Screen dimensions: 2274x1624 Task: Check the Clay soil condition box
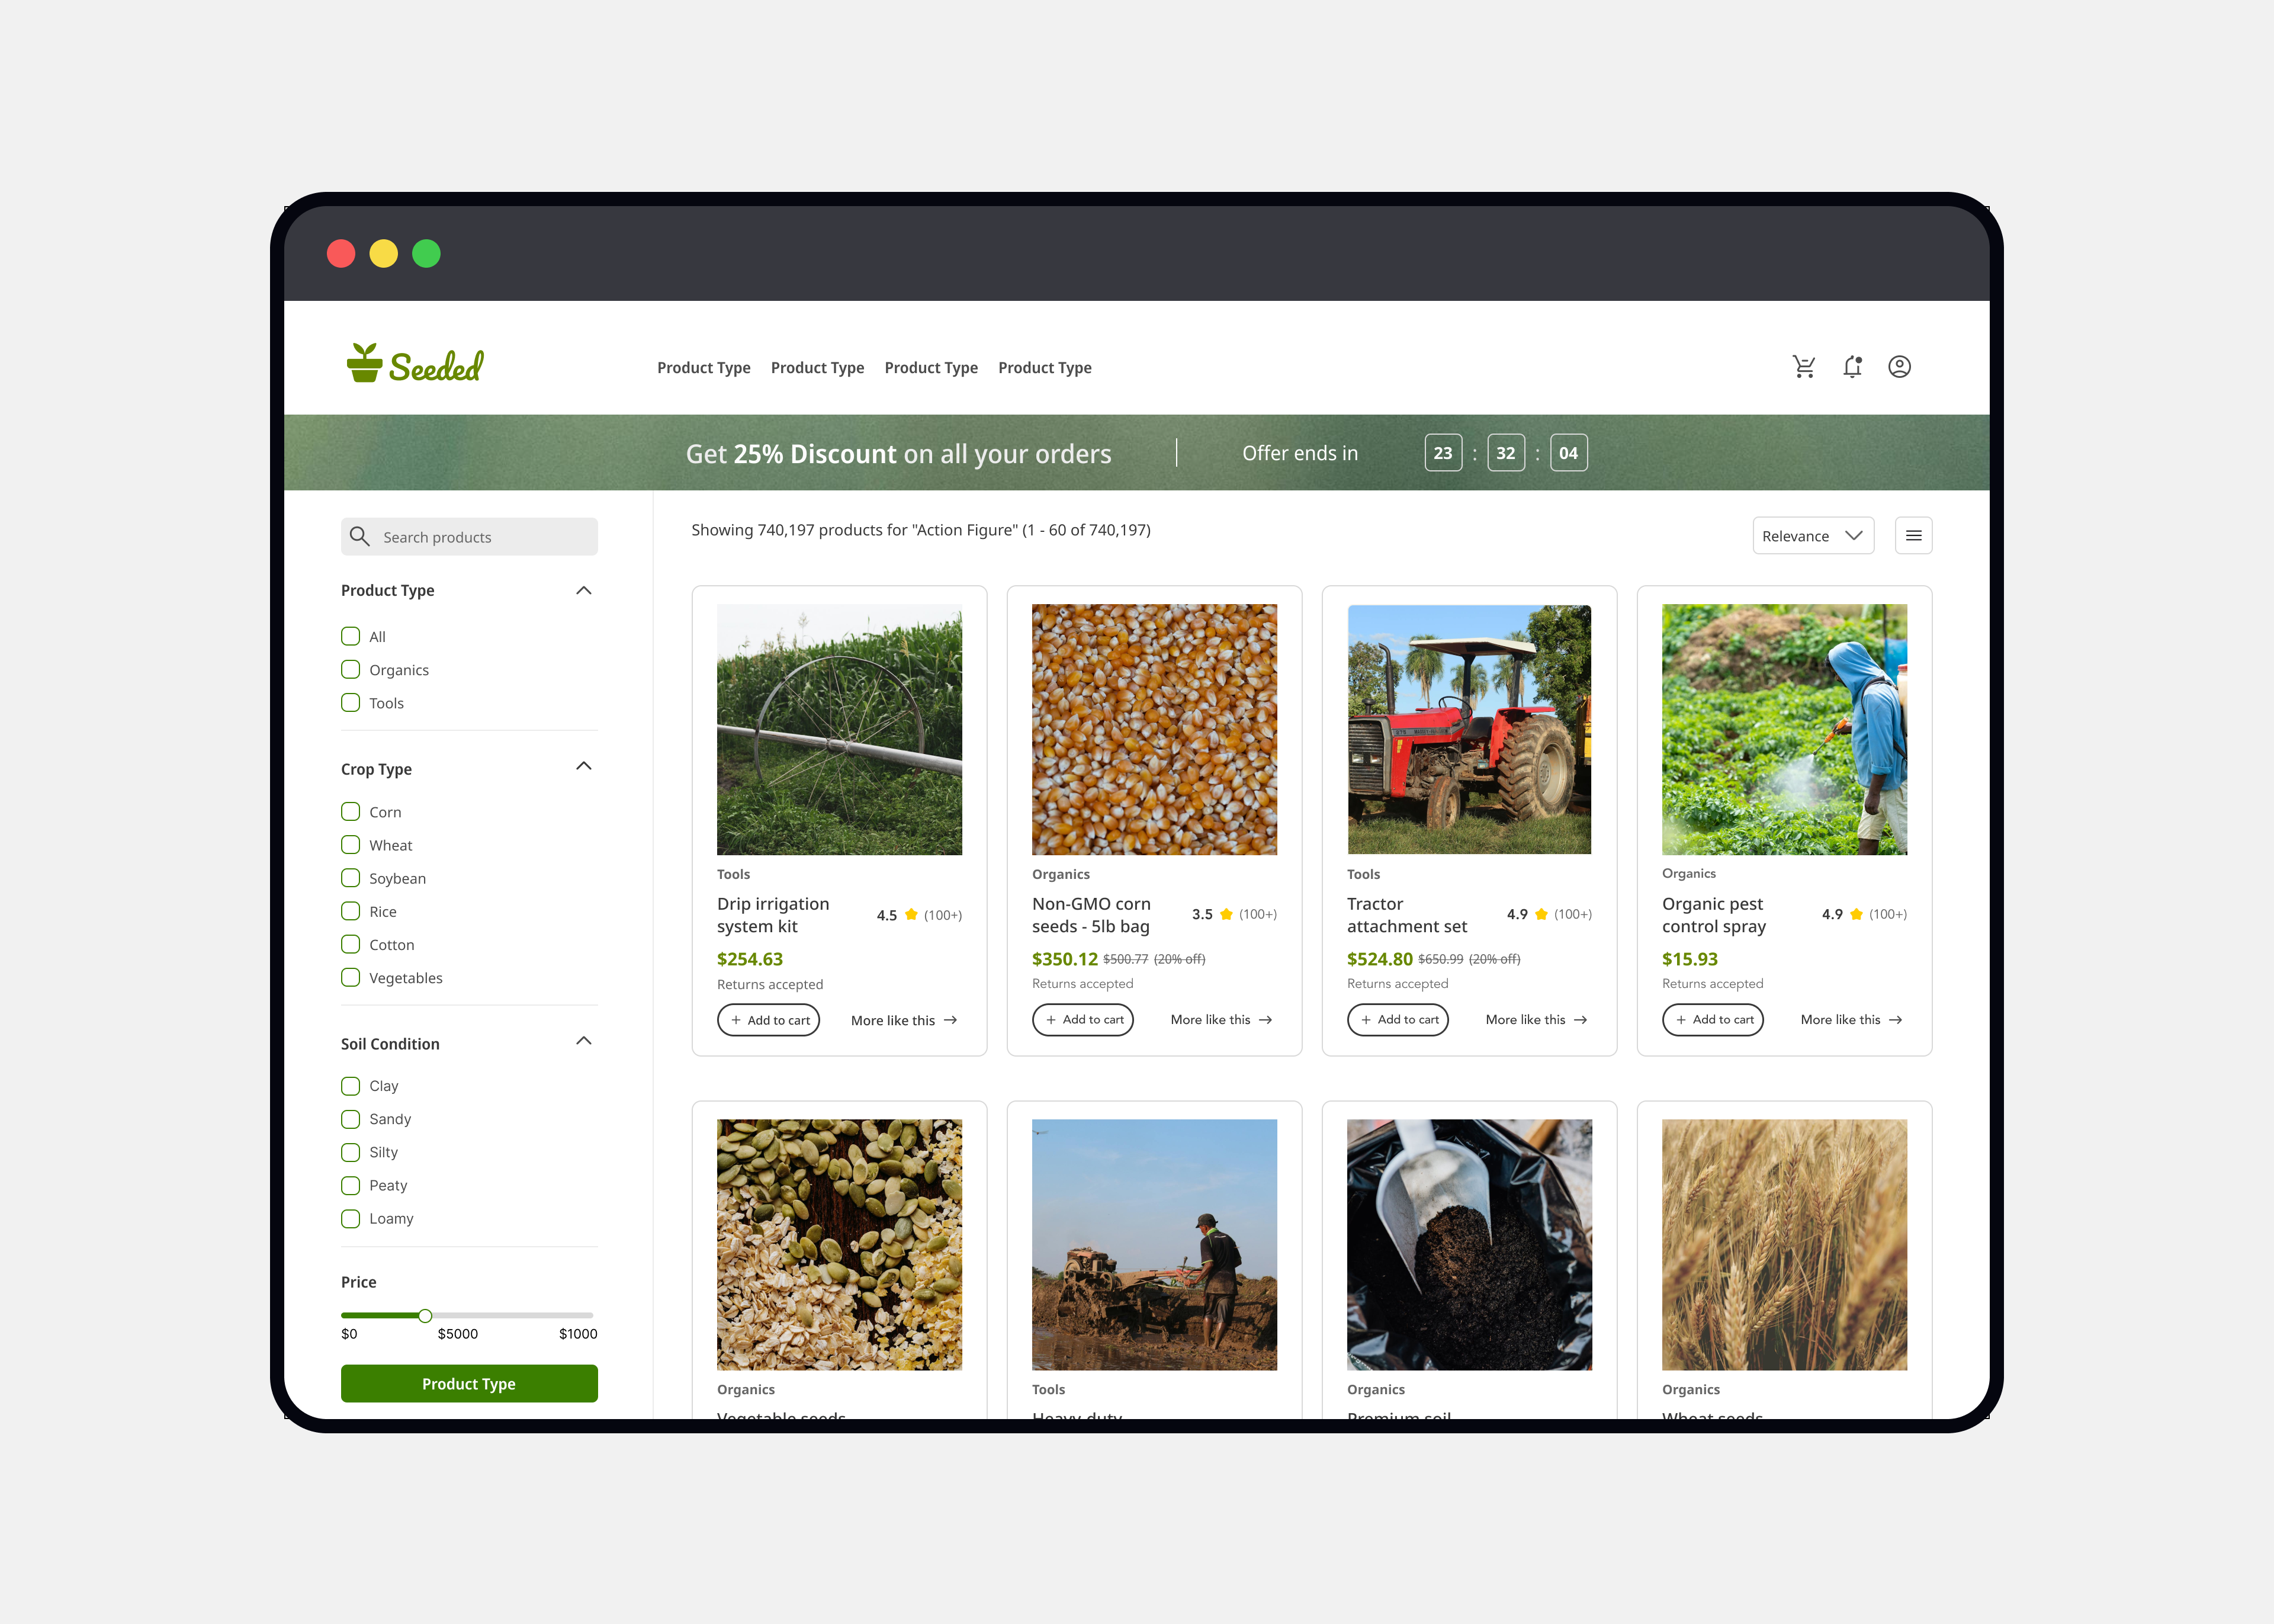(x=351, y=1085)
